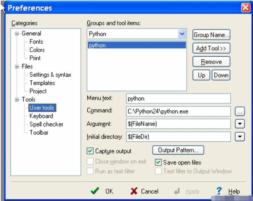Open Keyboard preferences
Viewport: 253px width, 201px height.
pyautogui.click(x=41, y=116)
